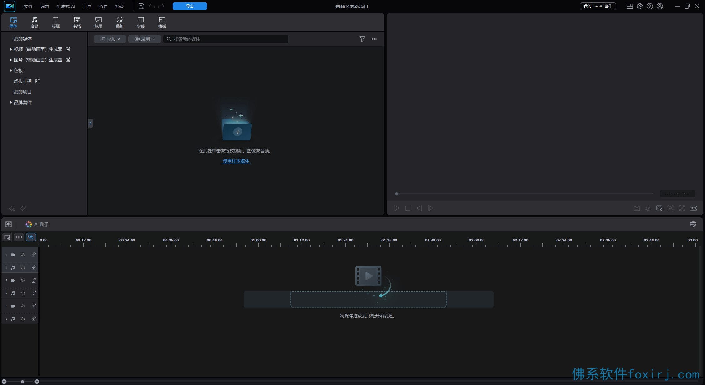Expand the 品牌套件 tree item
Viewport: 705px width, 385px height.
point(11,102)
